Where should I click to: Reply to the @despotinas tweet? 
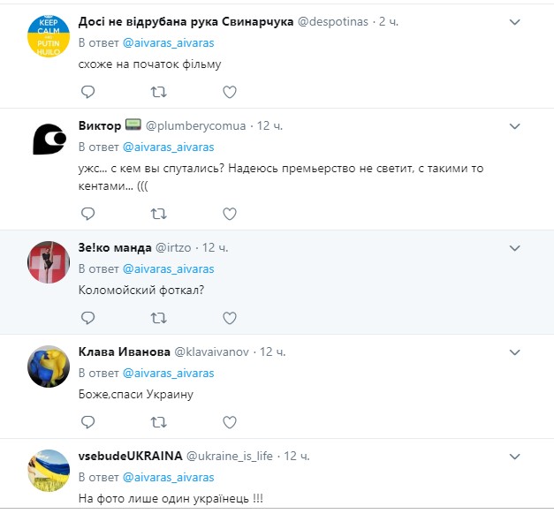tap(87, 92)
